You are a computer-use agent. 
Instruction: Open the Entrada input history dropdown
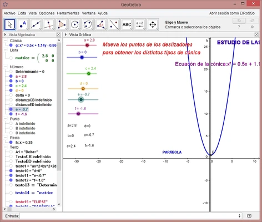click(239, 216)
